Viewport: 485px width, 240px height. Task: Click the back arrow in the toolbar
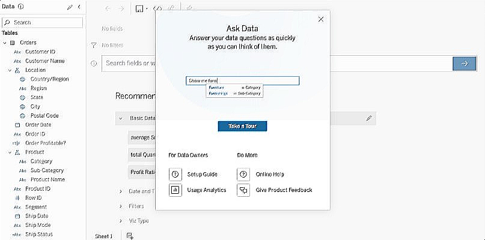click(x=108, y=9)
